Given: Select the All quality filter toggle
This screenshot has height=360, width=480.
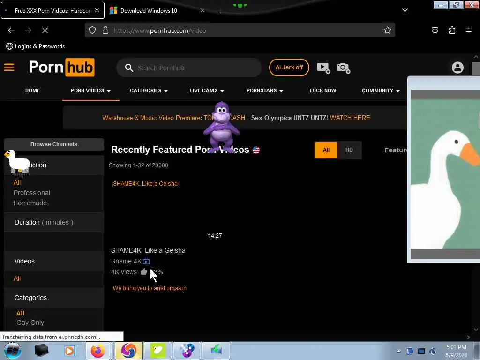Looking at the screenshot, I should coord(326,150).
